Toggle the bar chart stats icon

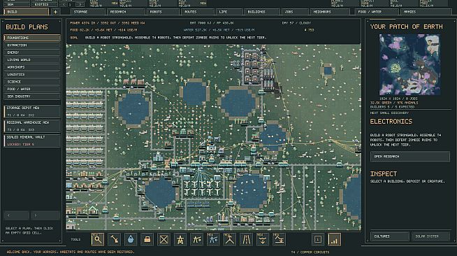pos(334,240)
